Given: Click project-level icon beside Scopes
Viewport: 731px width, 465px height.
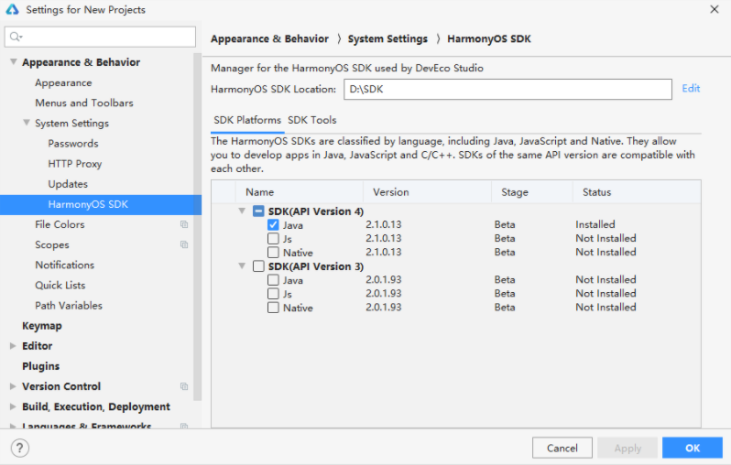Looking at the screenshot, I should (184, 244).
